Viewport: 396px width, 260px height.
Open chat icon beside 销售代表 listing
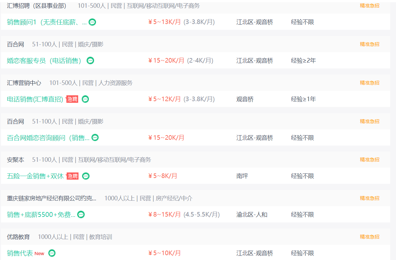click(x=52, y=253)
